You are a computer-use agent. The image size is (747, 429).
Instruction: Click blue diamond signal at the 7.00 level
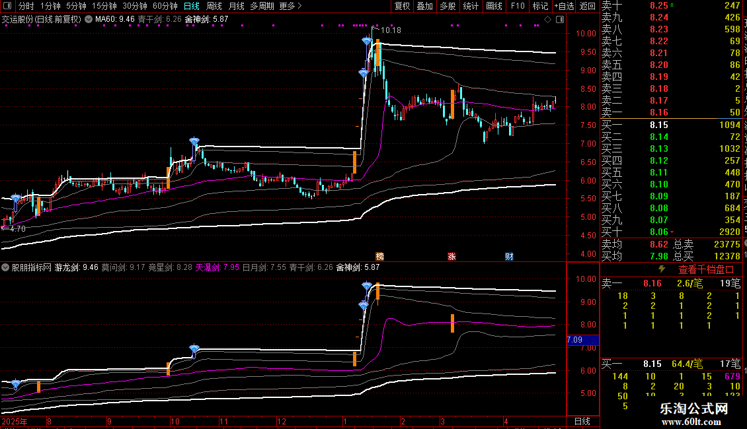194,141
